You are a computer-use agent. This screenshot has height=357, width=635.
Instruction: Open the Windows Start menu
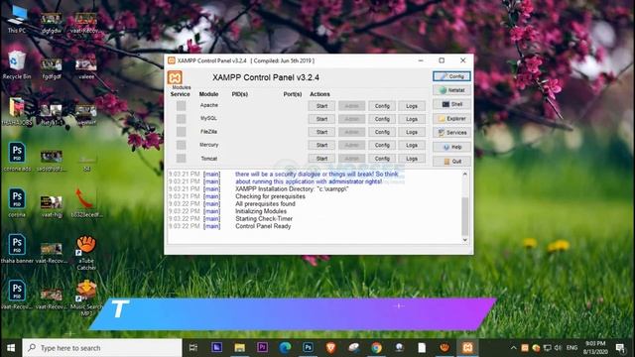(11, 348)
